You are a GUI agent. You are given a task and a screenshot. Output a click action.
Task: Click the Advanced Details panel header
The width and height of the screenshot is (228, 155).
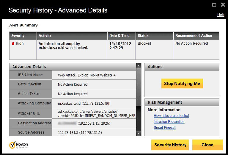tap(73, 67)
